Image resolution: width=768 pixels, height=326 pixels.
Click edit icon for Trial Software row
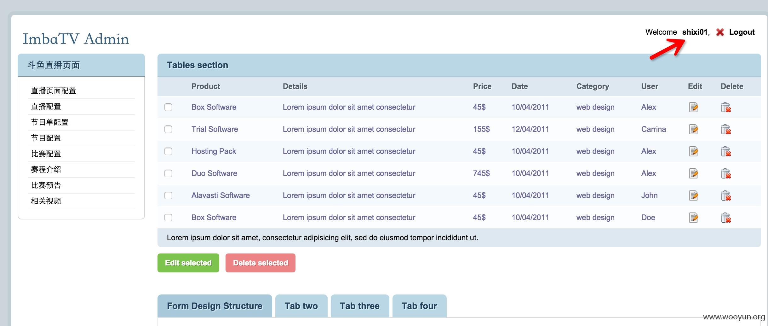click(693, 129)
